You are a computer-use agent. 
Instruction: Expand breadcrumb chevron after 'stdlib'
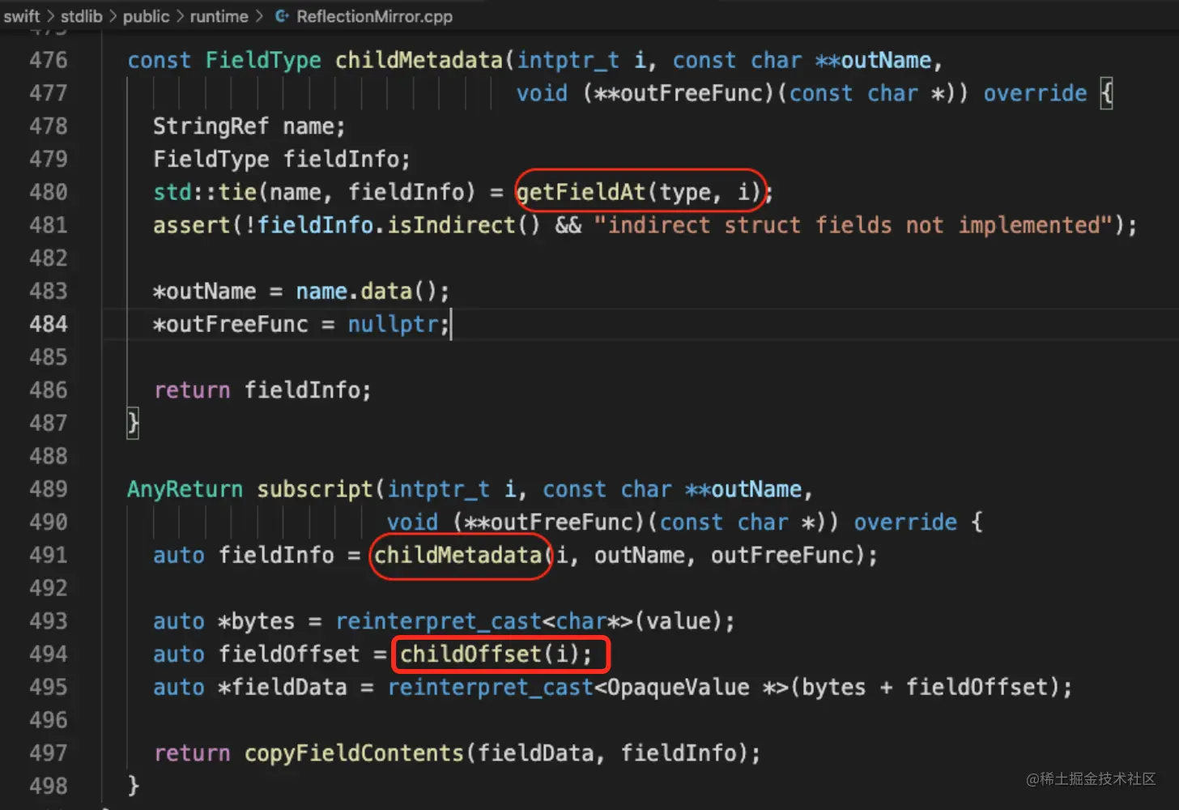point(113,16)
